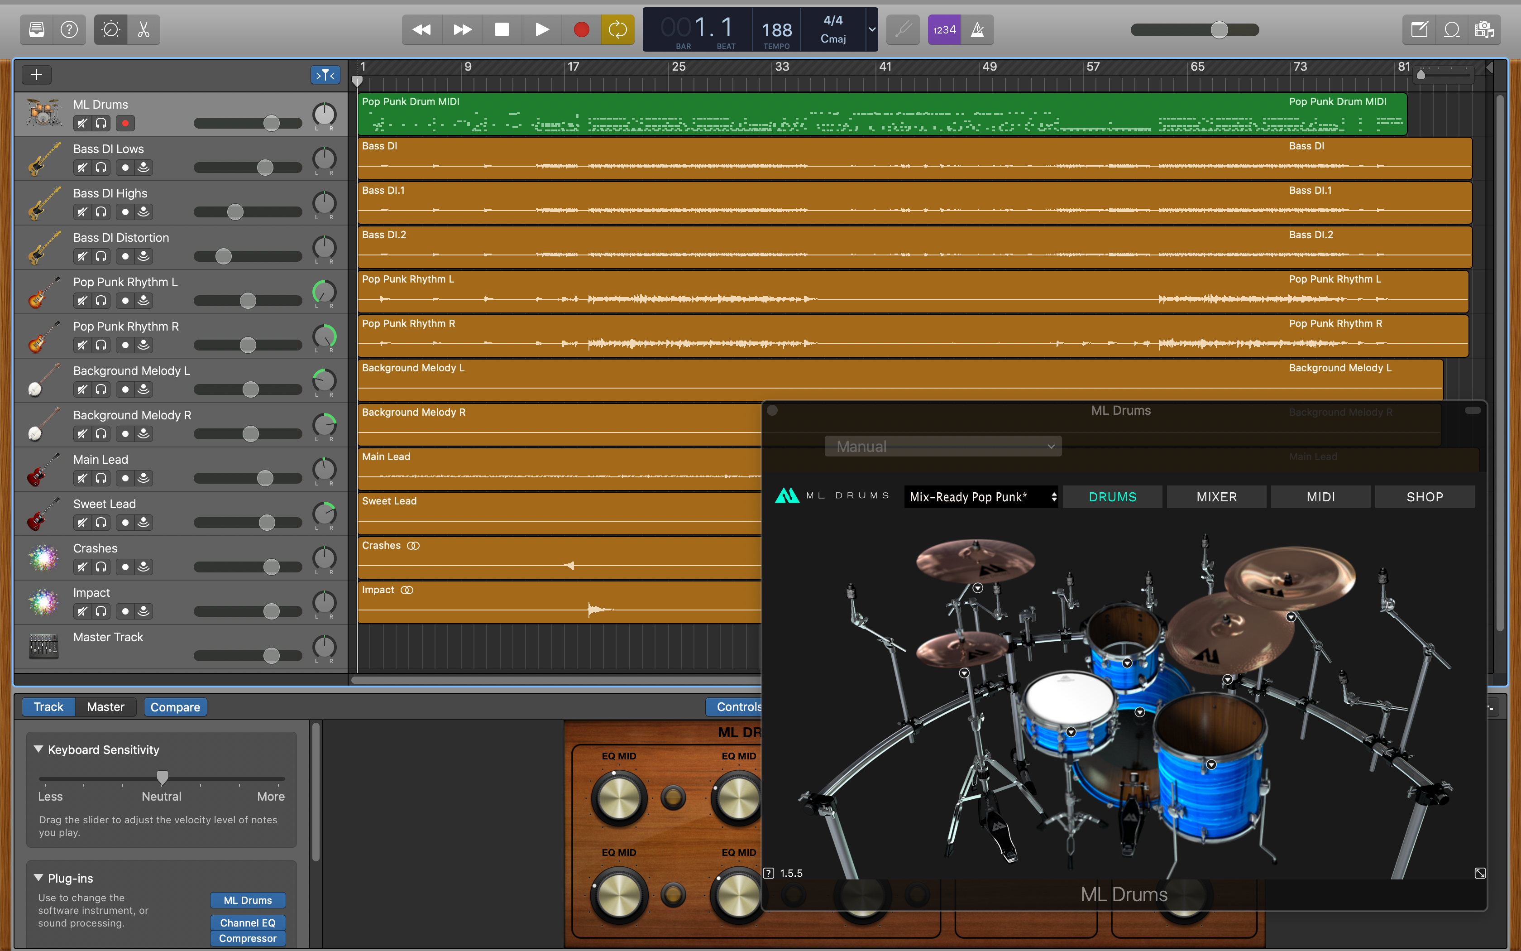Open the Manual dropdown in plugin window

coord(943,447)
